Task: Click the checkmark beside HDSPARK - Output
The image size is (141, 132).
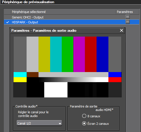Action: click(x=7, y=22)
